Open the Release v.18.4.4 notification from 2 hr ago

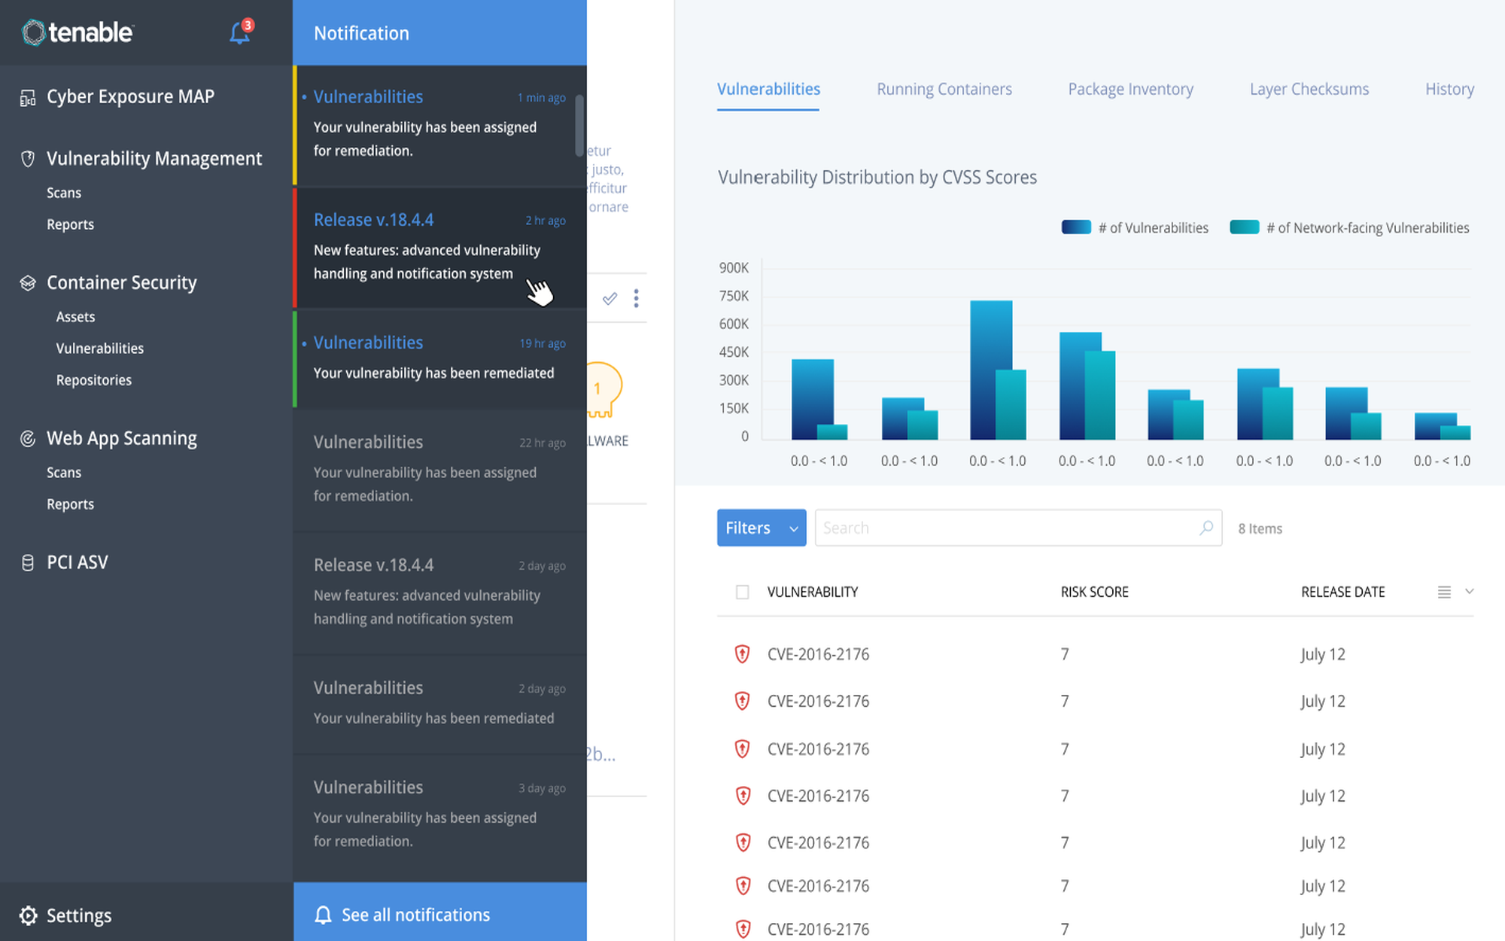[x=440, y=248]
